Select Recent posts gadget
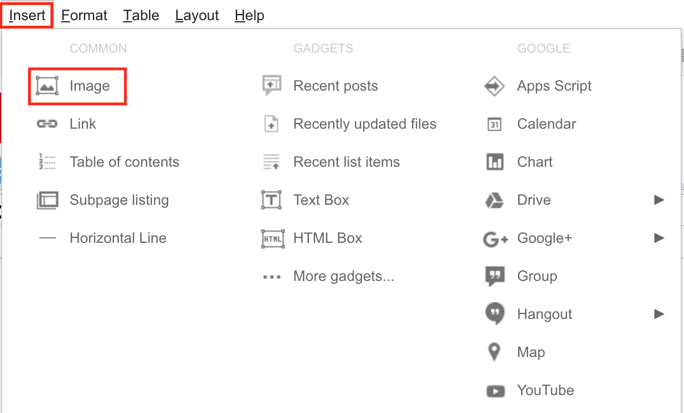The height and width of the screenshot is (413, 684). pos(335,86)
